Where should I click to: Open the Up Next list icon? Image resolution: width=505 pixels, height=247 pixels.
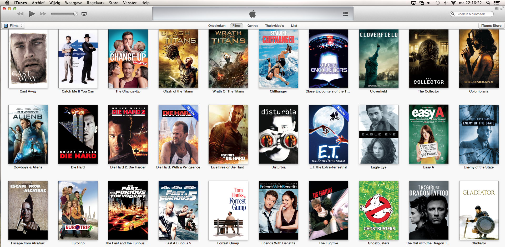point(345,14)
